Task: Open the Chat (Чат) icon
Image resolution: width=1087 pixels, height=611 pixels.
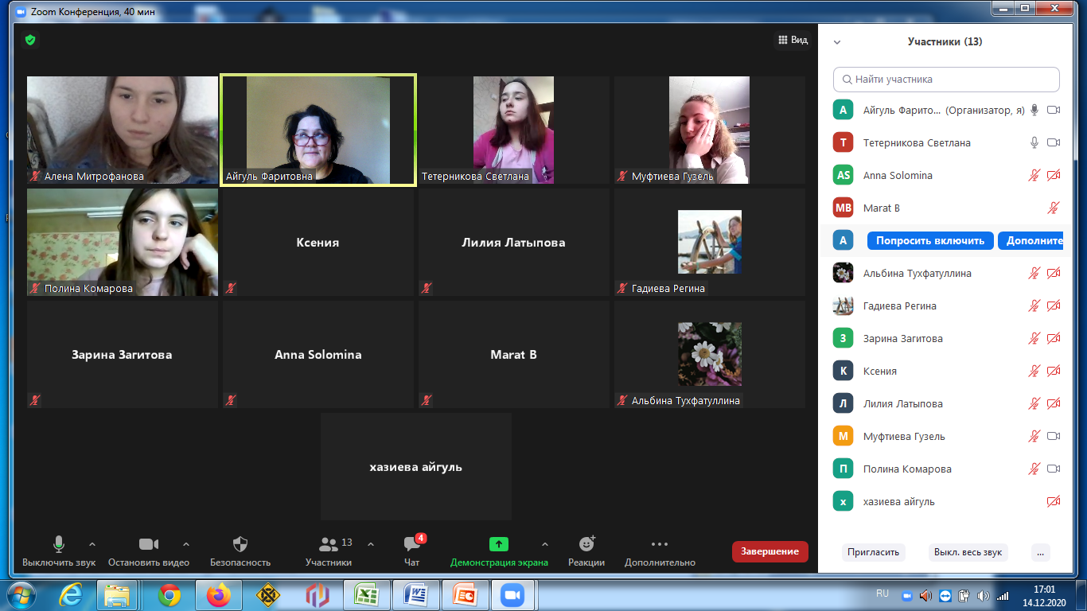Action: pyautogui.click(x=411, y=545)
